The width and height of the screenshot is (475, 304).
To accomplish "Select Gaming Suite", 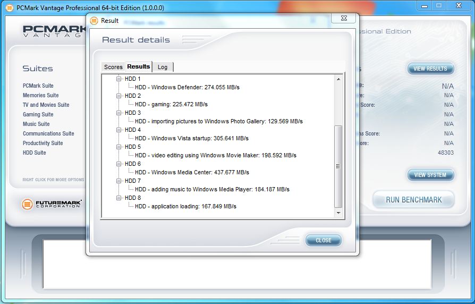I will coord(38,115).
